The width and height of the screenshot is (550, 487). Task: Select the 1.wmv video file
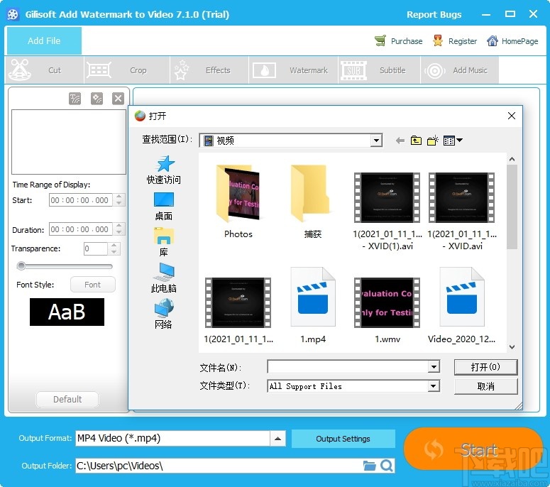click(387, 310)
